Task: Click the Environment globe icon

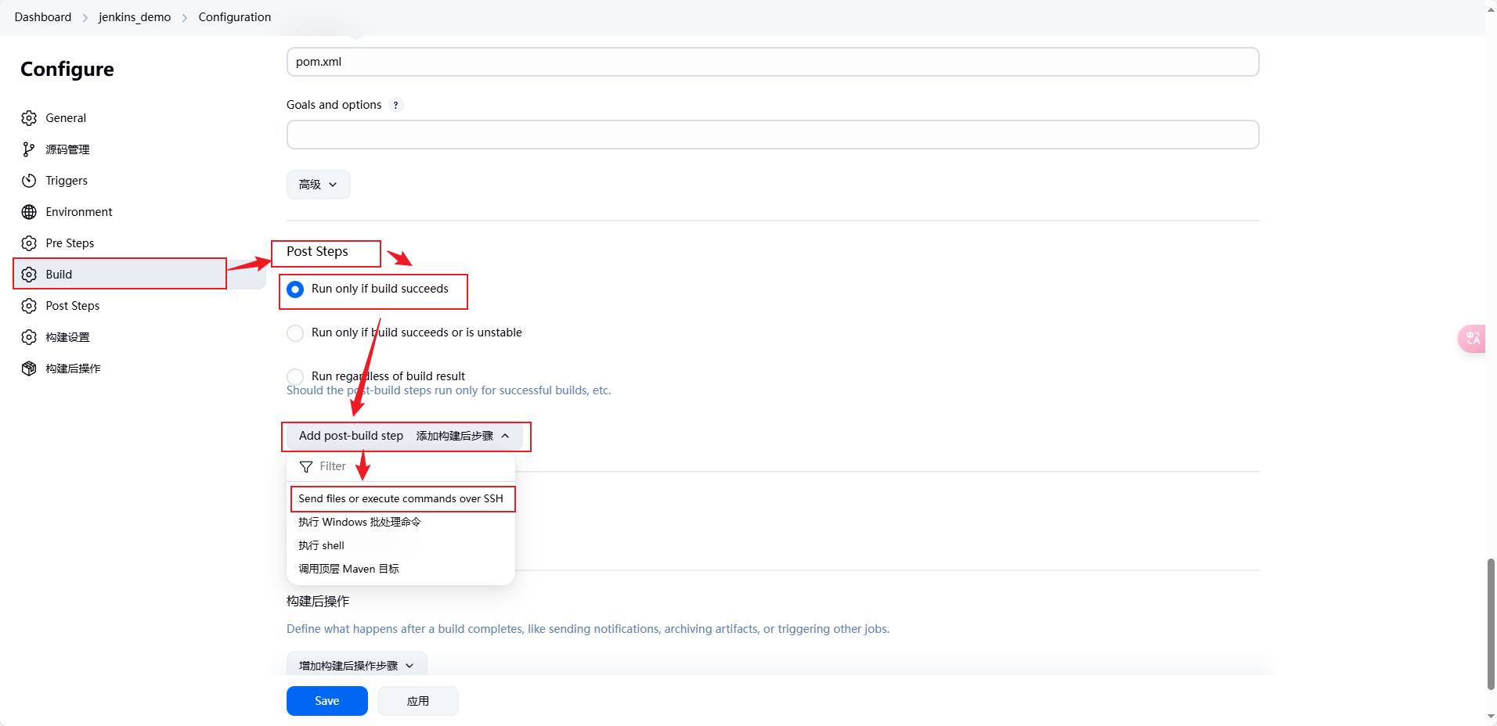Action: (29, 212)
